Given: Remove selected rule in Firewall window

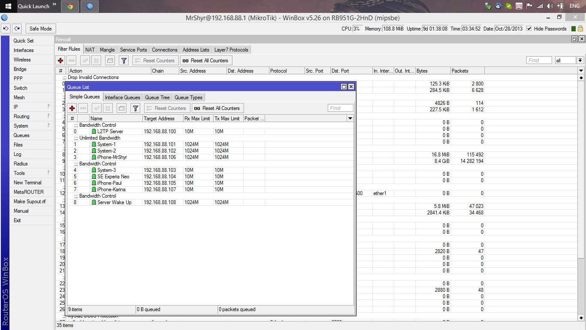Looking at the screenshot, I should (x=72, y=61).
